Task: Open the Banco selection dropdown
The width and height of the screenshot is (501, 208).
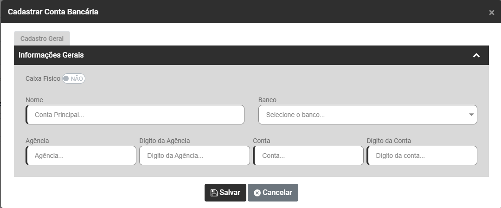Action: pos(367,115)
